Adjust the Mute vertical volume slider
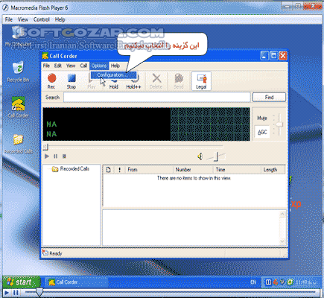This screenshot has height=298, width=324. pos(279,124)
